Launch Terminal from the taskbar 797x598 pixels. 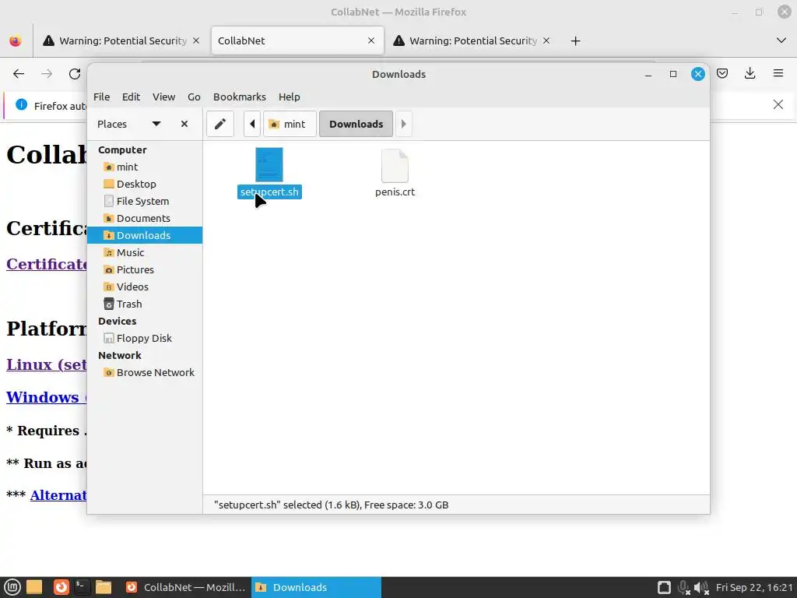[x=81, y=587]
